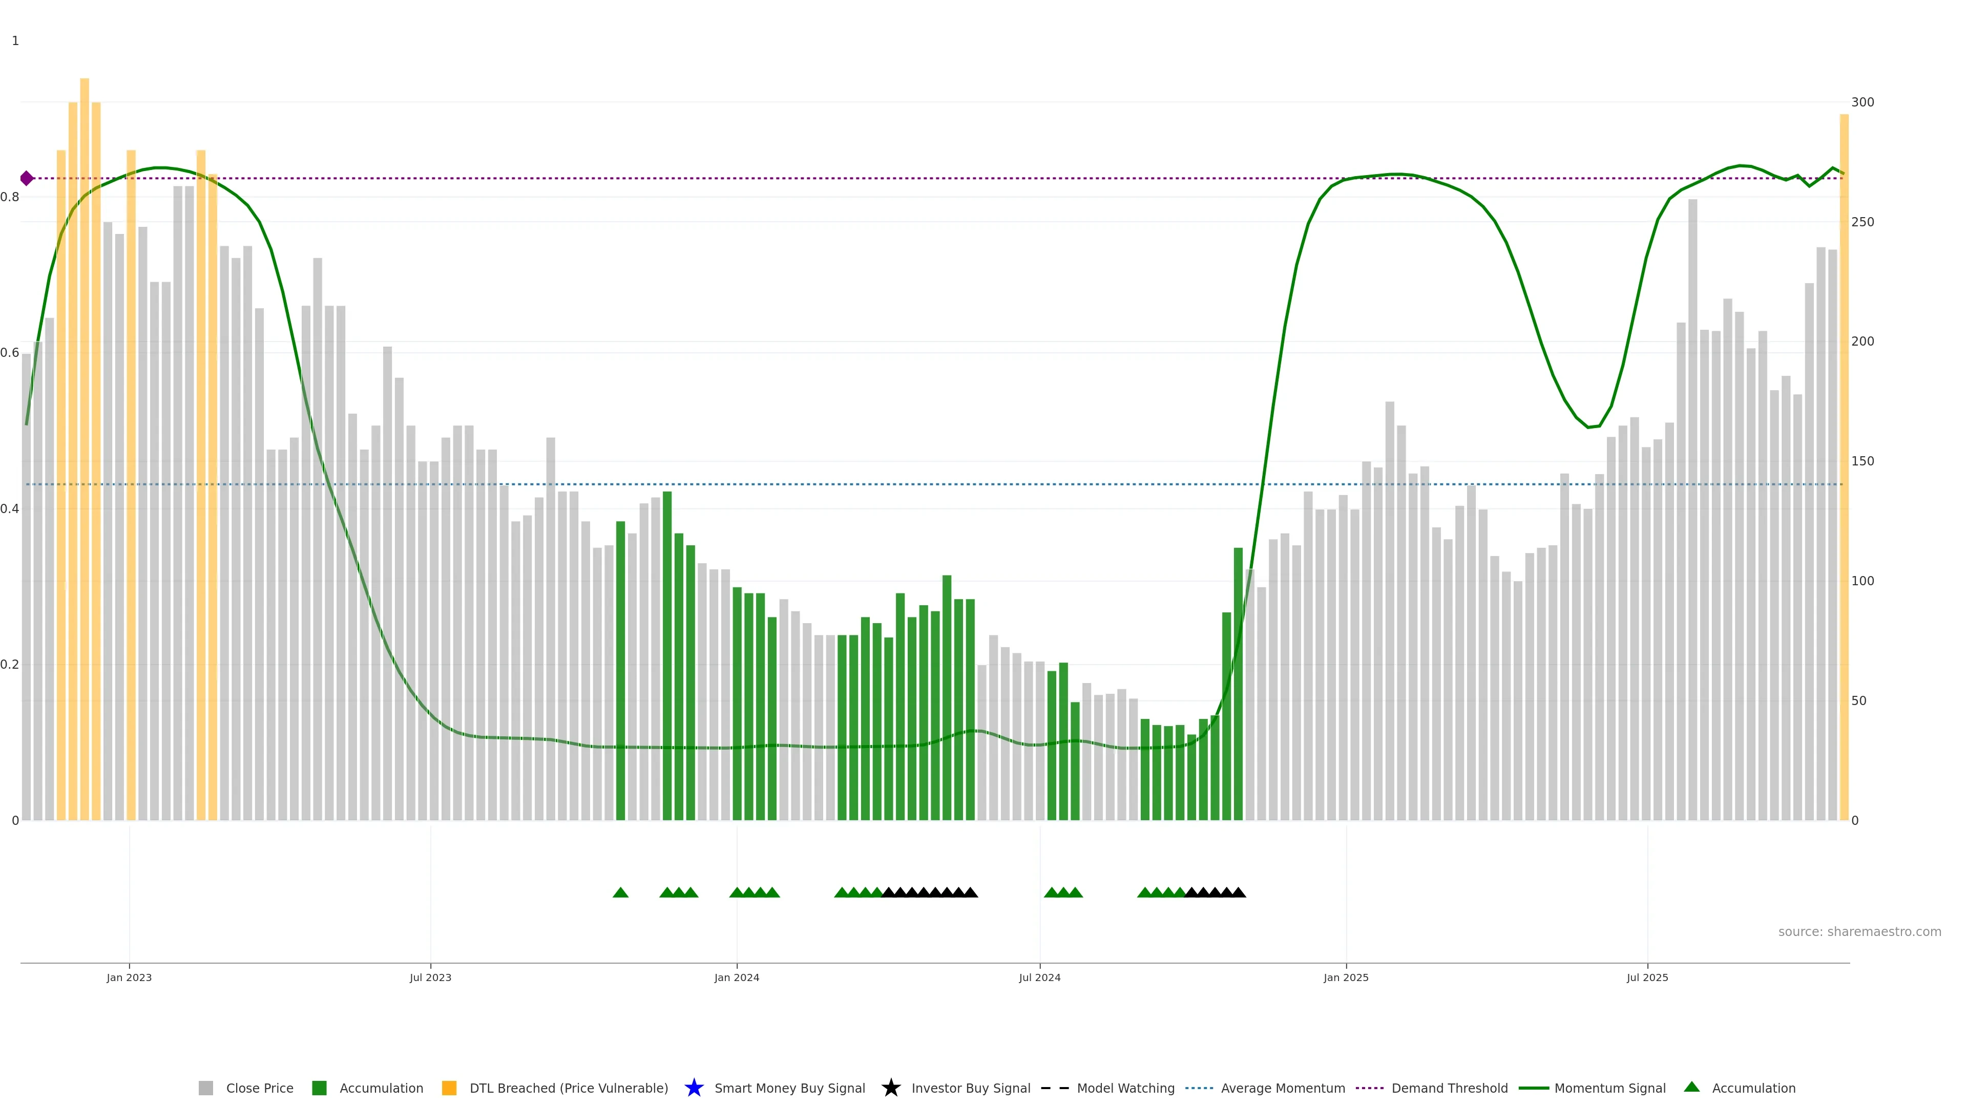Viewport: 1967px width, 1106px height.
Task: Click the Model Watching dashed line icon
Action: tap(1055, 1088)
